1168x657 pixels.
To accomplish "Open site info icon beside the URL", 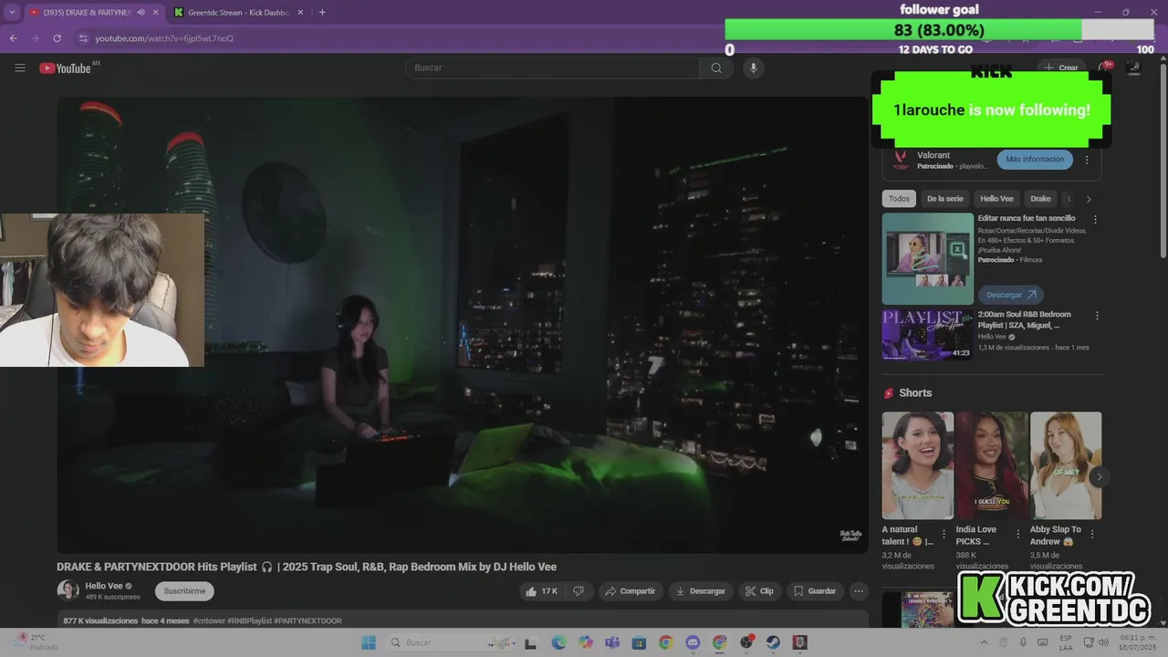I will click(83, 38).
